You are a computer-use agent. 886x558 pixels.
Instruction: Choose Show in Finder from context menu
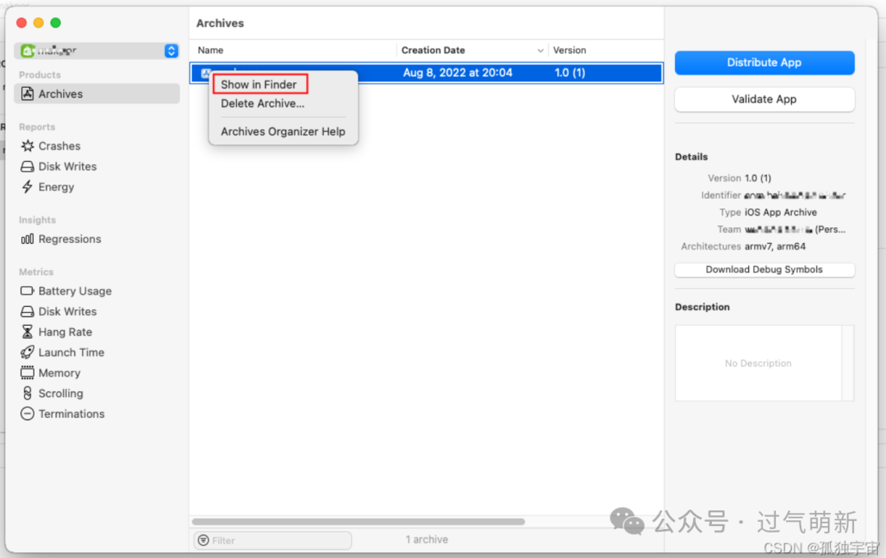pos(258,85)
